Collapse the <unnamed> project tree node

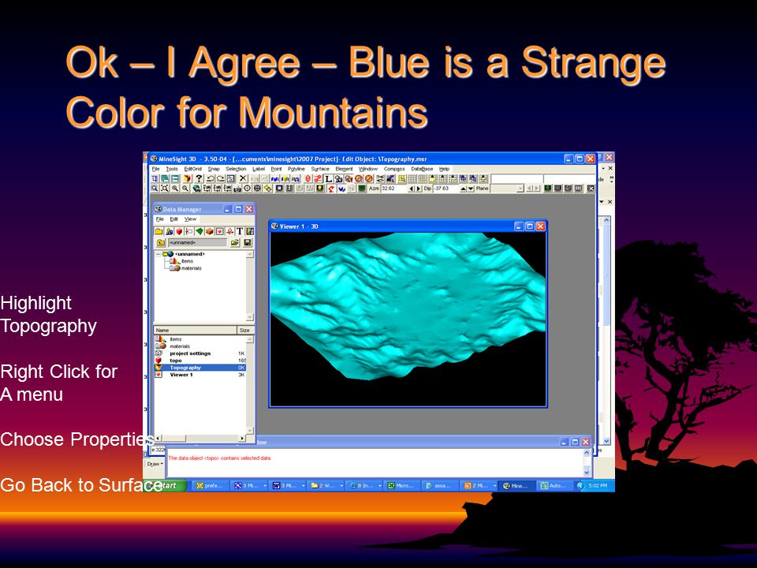tap(158, 254)
